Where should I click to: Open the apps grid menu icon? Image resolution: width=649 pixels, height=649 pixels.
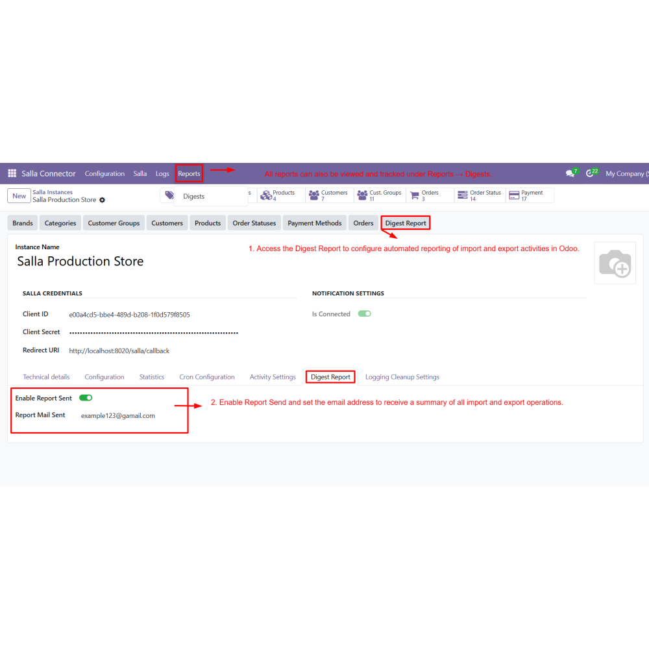12,173
